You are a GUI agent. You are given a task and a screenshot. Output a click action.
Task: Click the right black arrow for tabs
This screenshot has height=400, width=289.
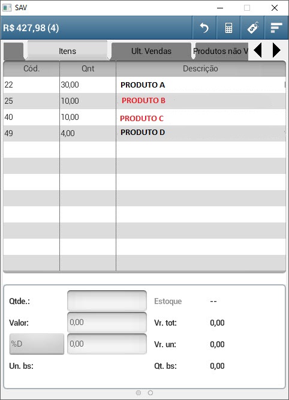[276, 50]
